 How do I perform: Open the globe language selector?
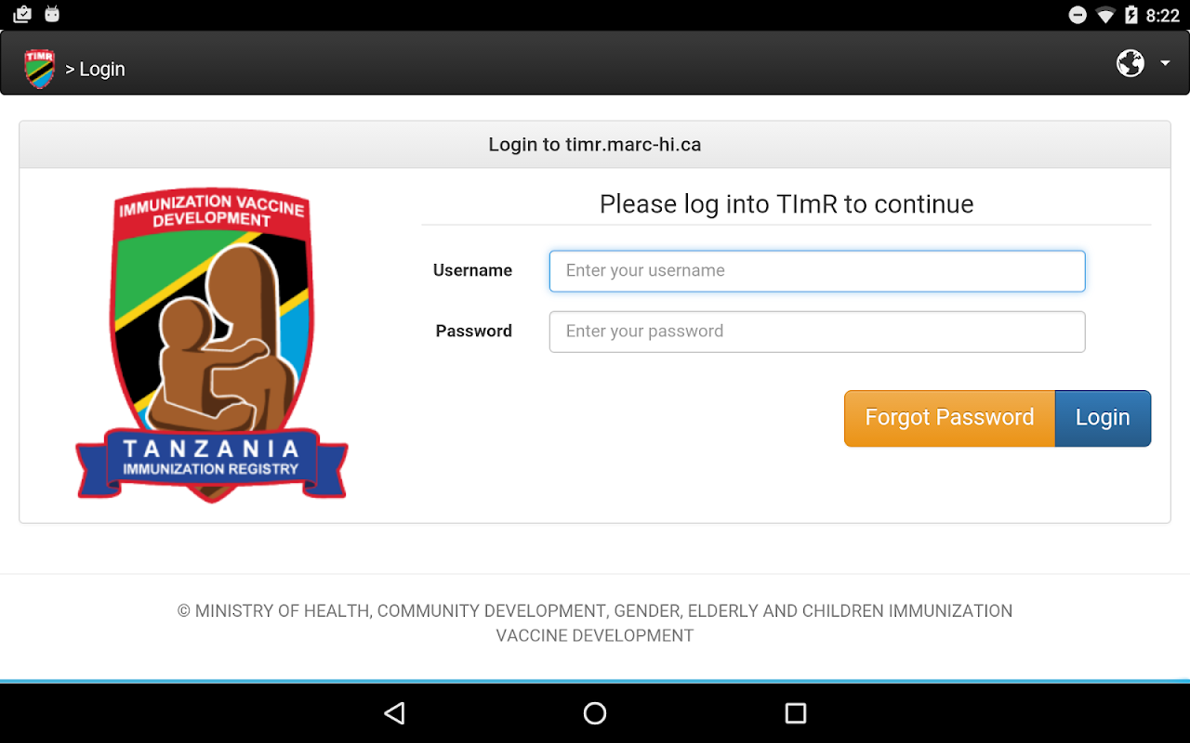1130,63
